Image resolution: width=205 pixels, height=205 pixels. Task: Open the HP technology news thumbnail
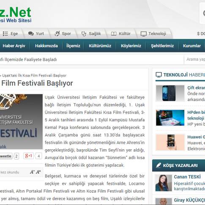pyautogui.click(x=170, y=118)
